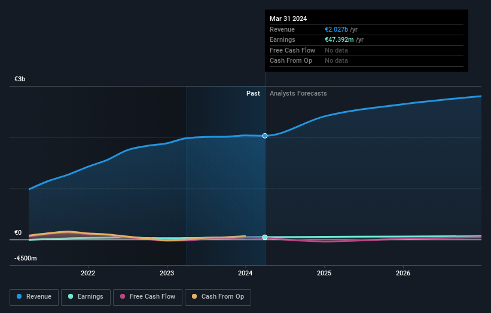Screen dimensions: 491x313
Task: Toggle the Revenue legend button
Action: click(34, 297)
